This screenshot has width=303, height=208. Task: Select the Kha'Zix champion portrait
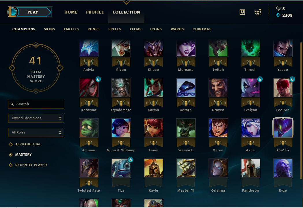[283, 128]
